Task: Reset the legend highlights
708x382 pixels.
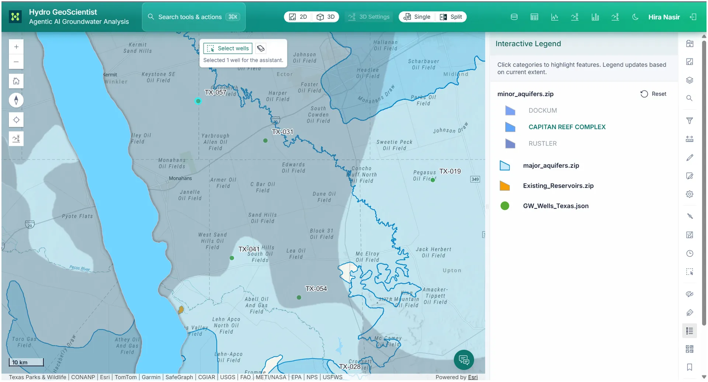Action: (x=653, y=94)
